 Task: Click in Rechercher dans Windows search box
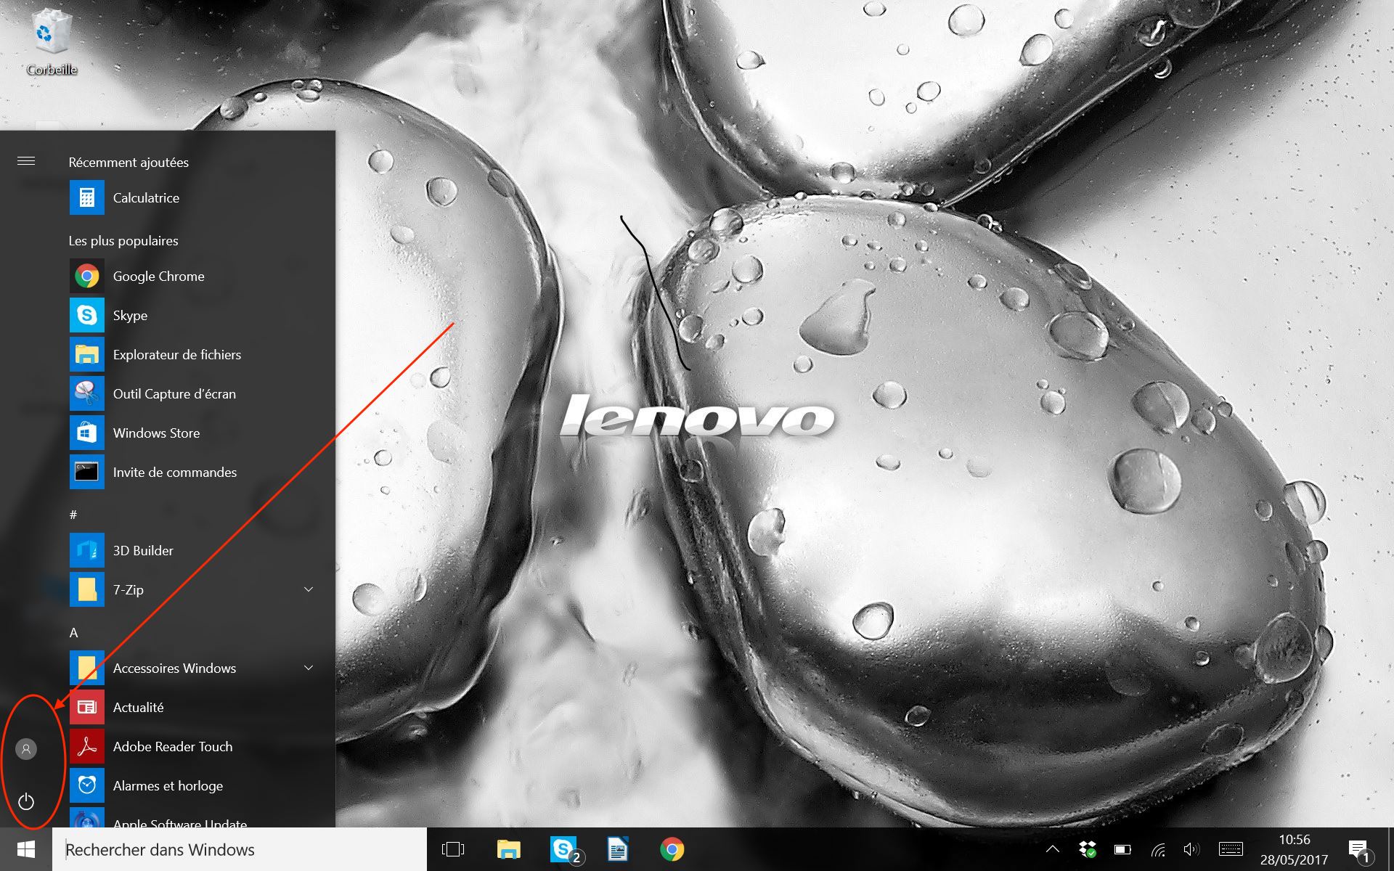coord(240,849)
